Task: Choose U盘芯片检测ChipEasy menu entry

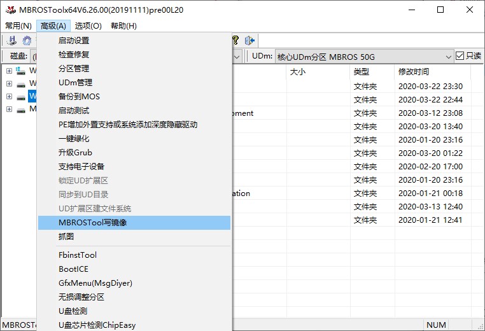Action: tap(134, 325)
